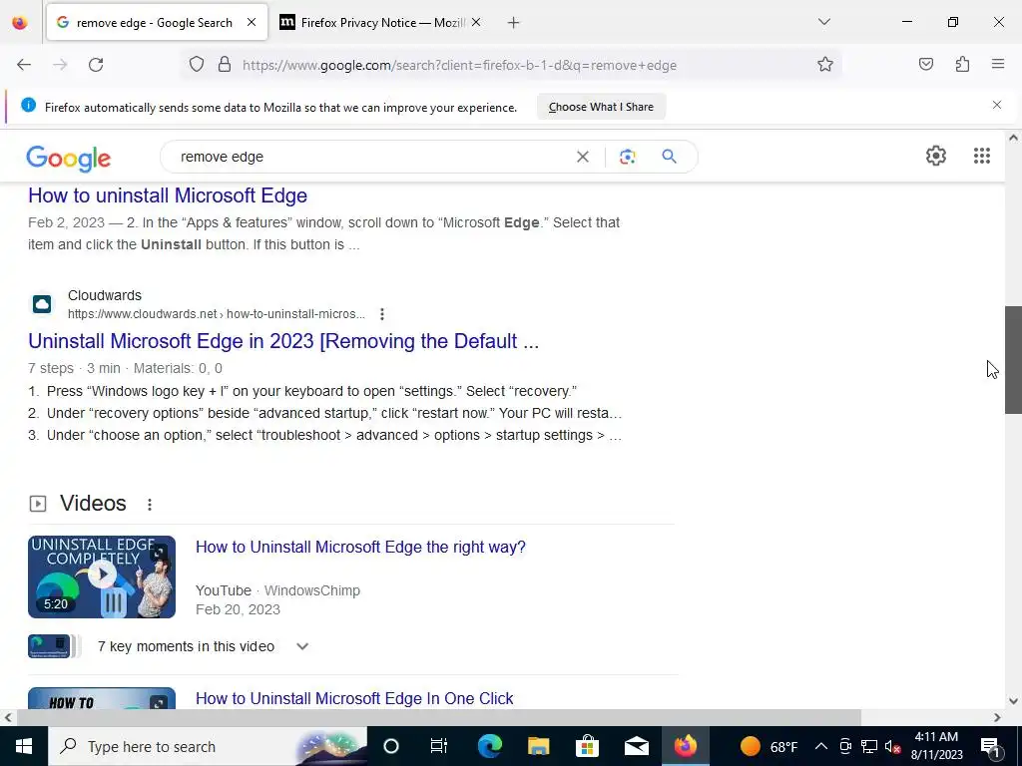
Task: Open more options for the Cloudwards result
Action: (382, 314)
